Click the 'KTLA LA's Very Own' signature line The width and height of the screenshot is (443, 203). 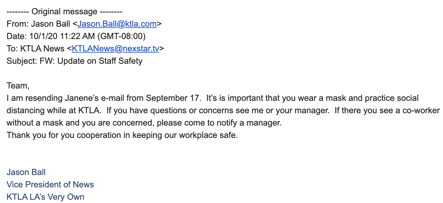(45, 197)
